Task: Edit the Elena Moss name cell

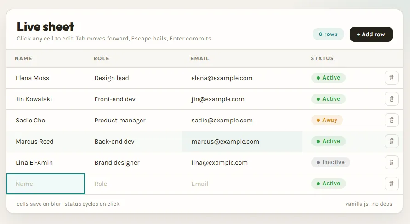Action: coord(46,78)
